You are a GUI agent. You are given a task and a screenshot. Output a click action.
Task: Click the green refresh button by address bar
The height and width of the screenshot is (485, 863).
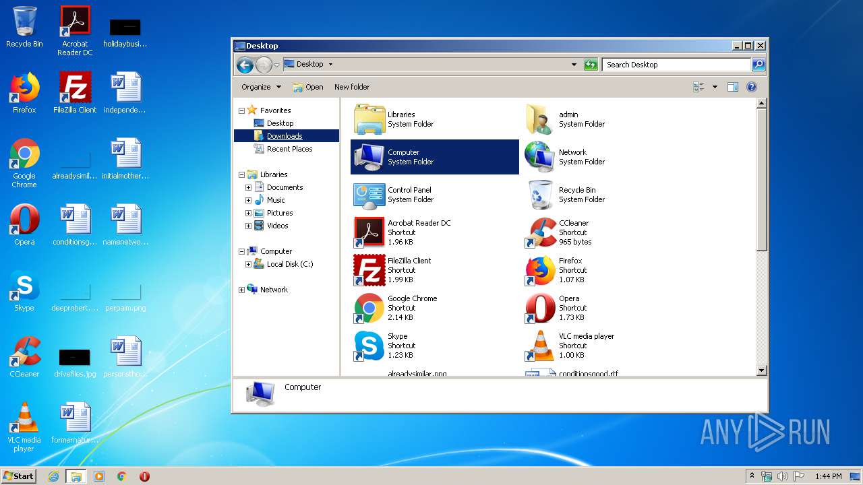tap(591, 65)
